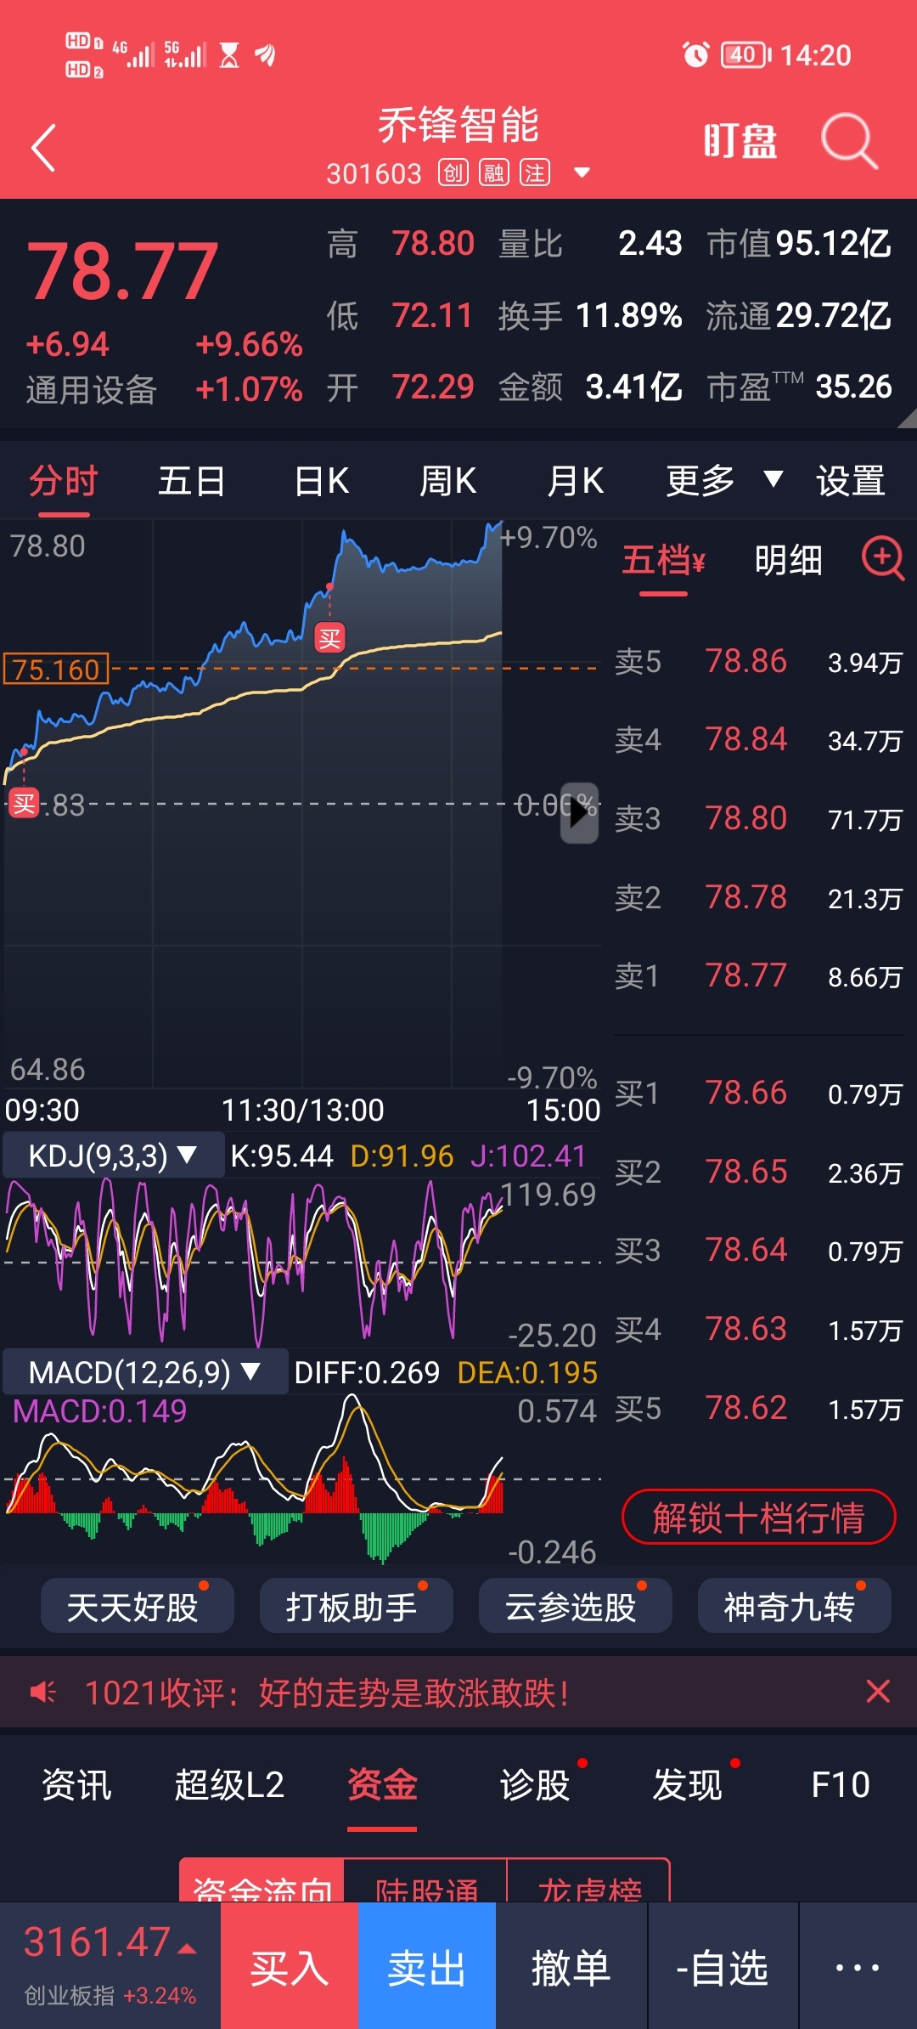Tap the blue 卖出 sell button
The width and height of the screenshot is (917, 2029).
[427, 1966]
